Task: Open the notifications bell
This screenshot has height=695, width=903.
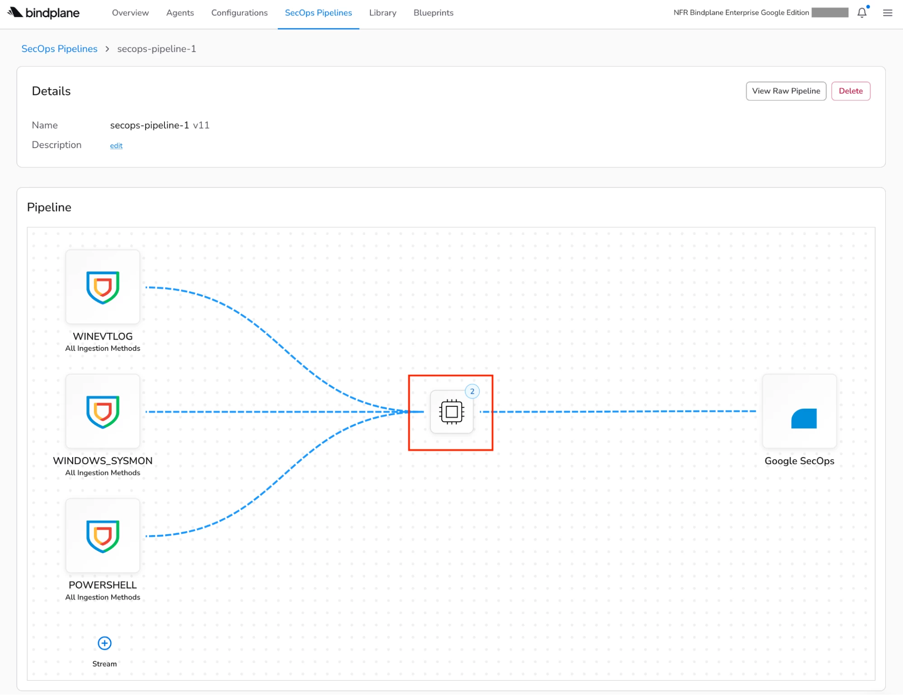Action: (861, 13)
